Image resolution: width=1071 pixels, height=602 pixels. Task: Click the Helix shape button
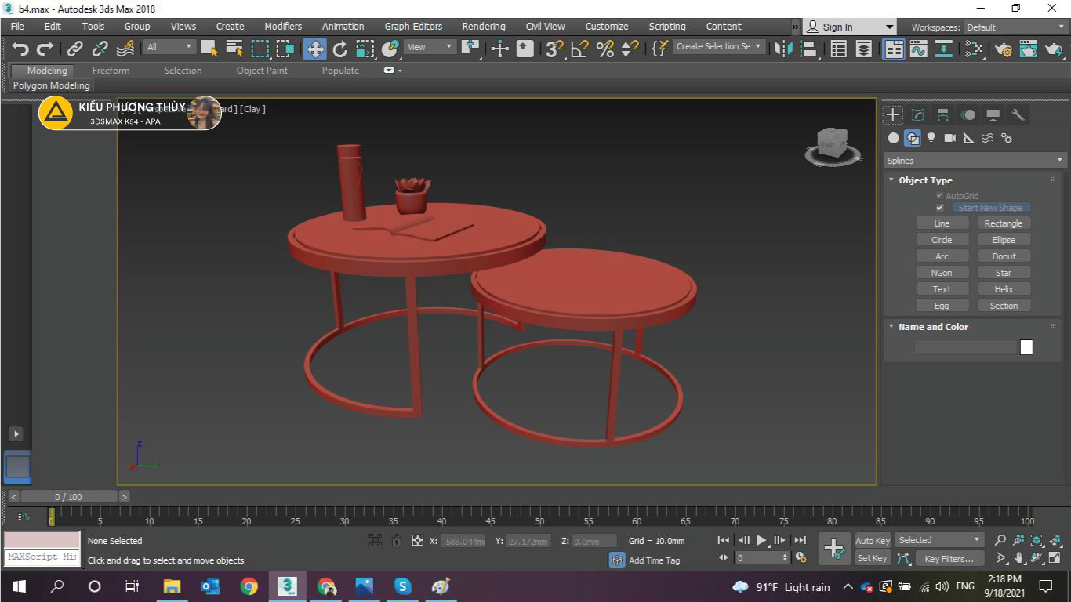point(1004,289)
